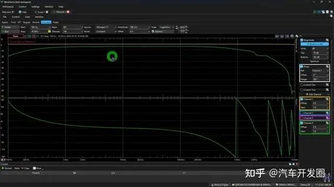Enable the Custom Two checkbox
This screenshot has height=187, width=334.
pyautogui.click(x=302, y=90)
